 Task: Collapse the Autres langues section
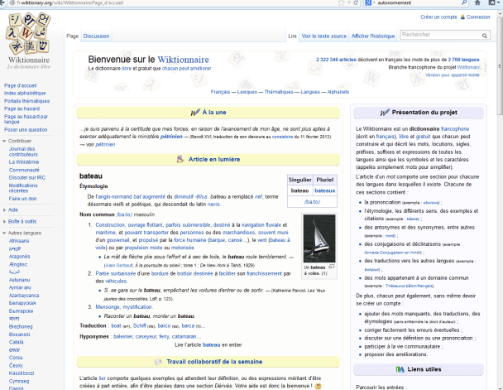coord(4,233)
